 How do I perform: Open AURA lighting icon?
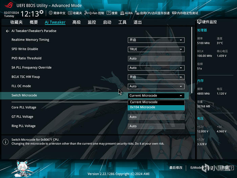122,13
